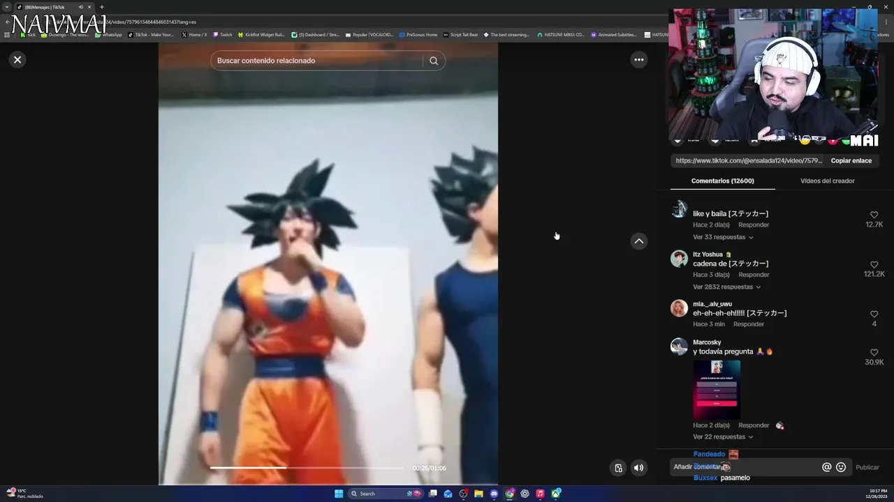Open mia._.alv_uwu profile avatar
Viewport: 894px width, 502px height.
tap(679, 308)
